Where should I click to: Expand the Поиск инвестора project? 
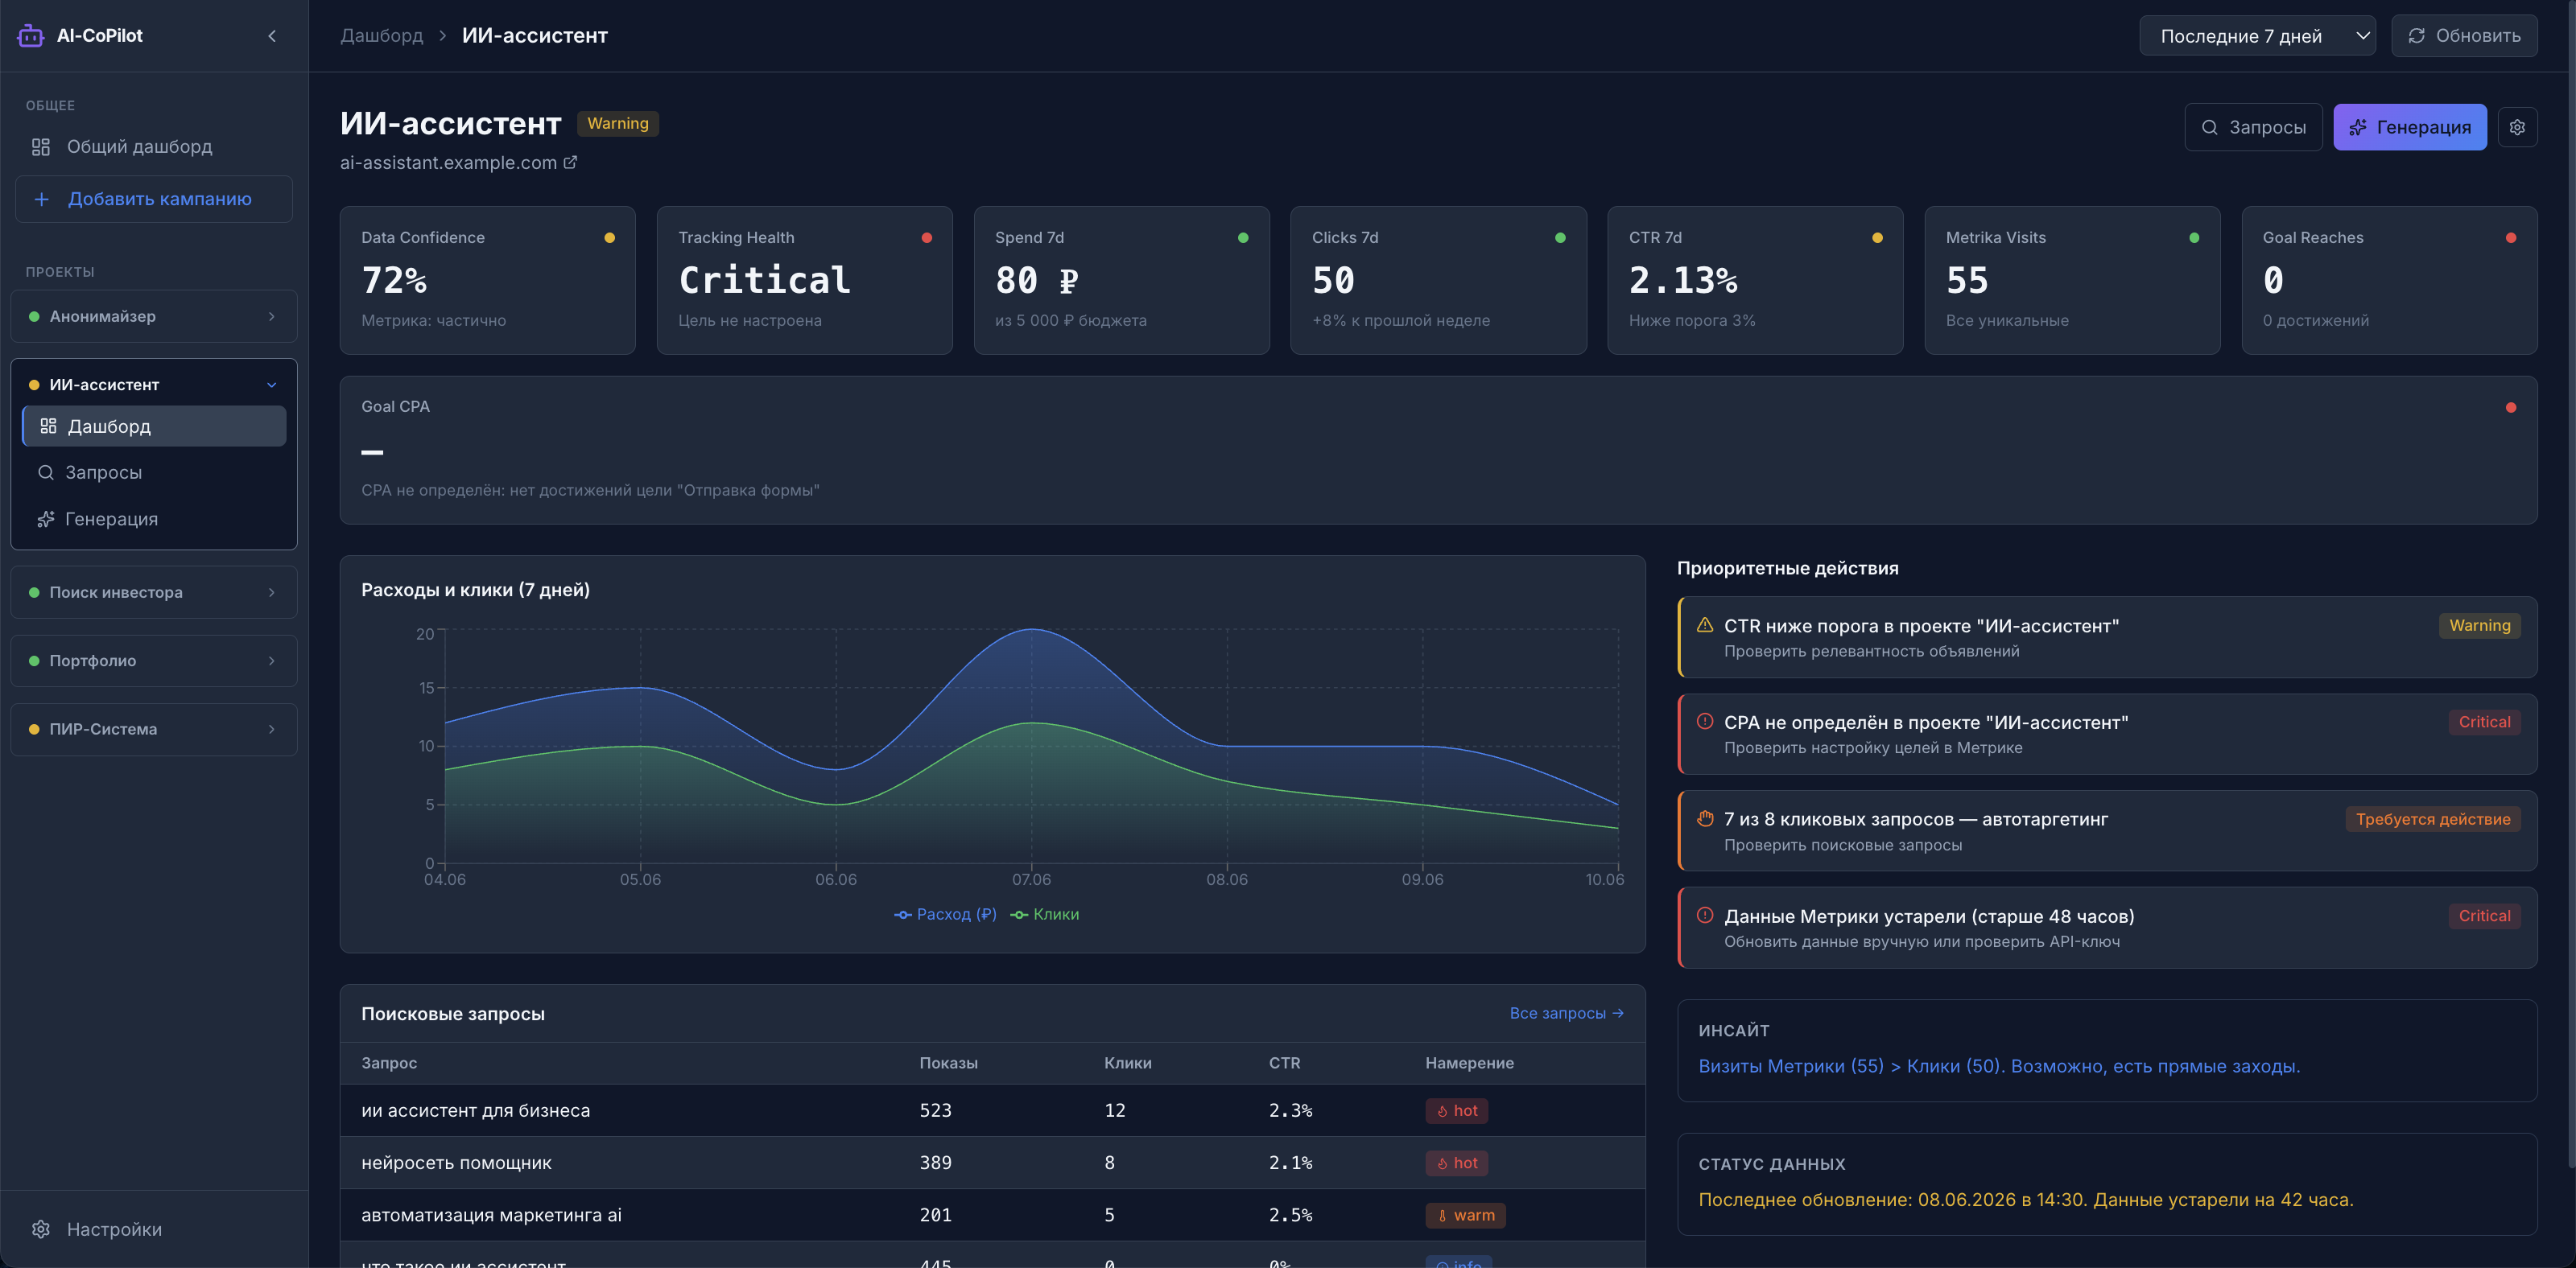pos(154,592)
